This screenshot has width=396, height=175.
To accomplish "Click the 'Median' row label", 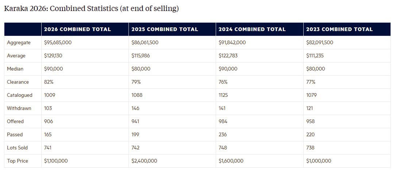I will click(15, 69).
